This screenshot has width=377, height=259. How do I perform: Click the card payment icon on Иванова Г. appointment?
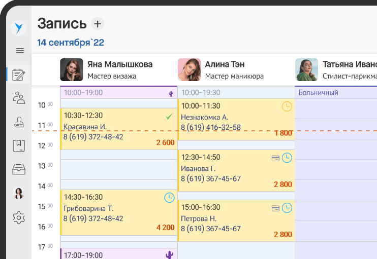[x=275, y=158]
